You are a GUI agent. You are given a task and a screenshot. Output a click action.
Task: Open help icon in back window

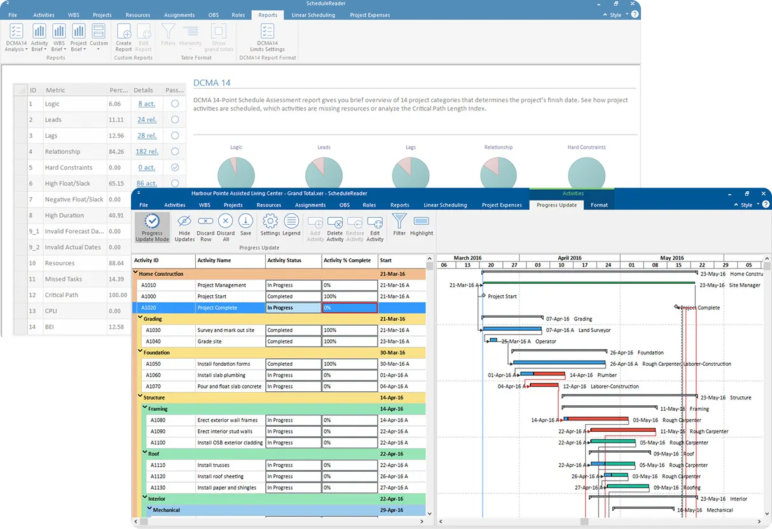click(x=635, y=14)
